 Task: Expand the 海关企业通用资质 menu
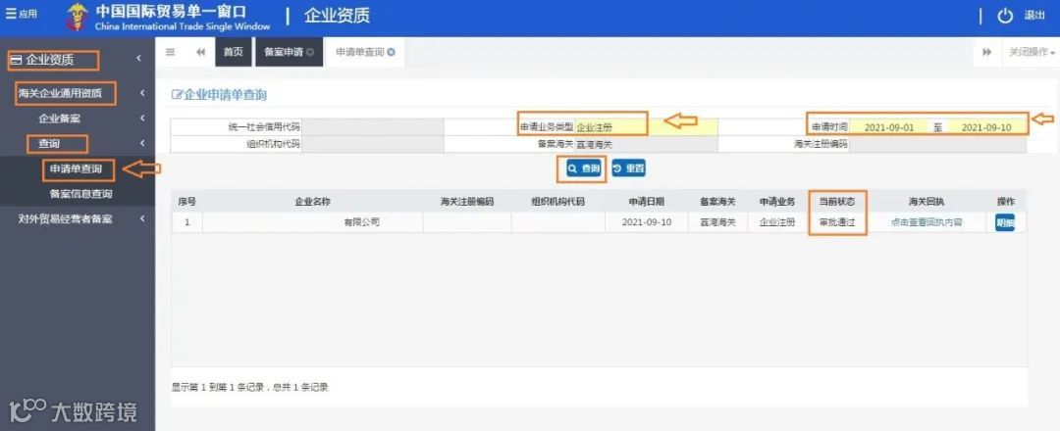pyautogui.click(x=78, y=93)
